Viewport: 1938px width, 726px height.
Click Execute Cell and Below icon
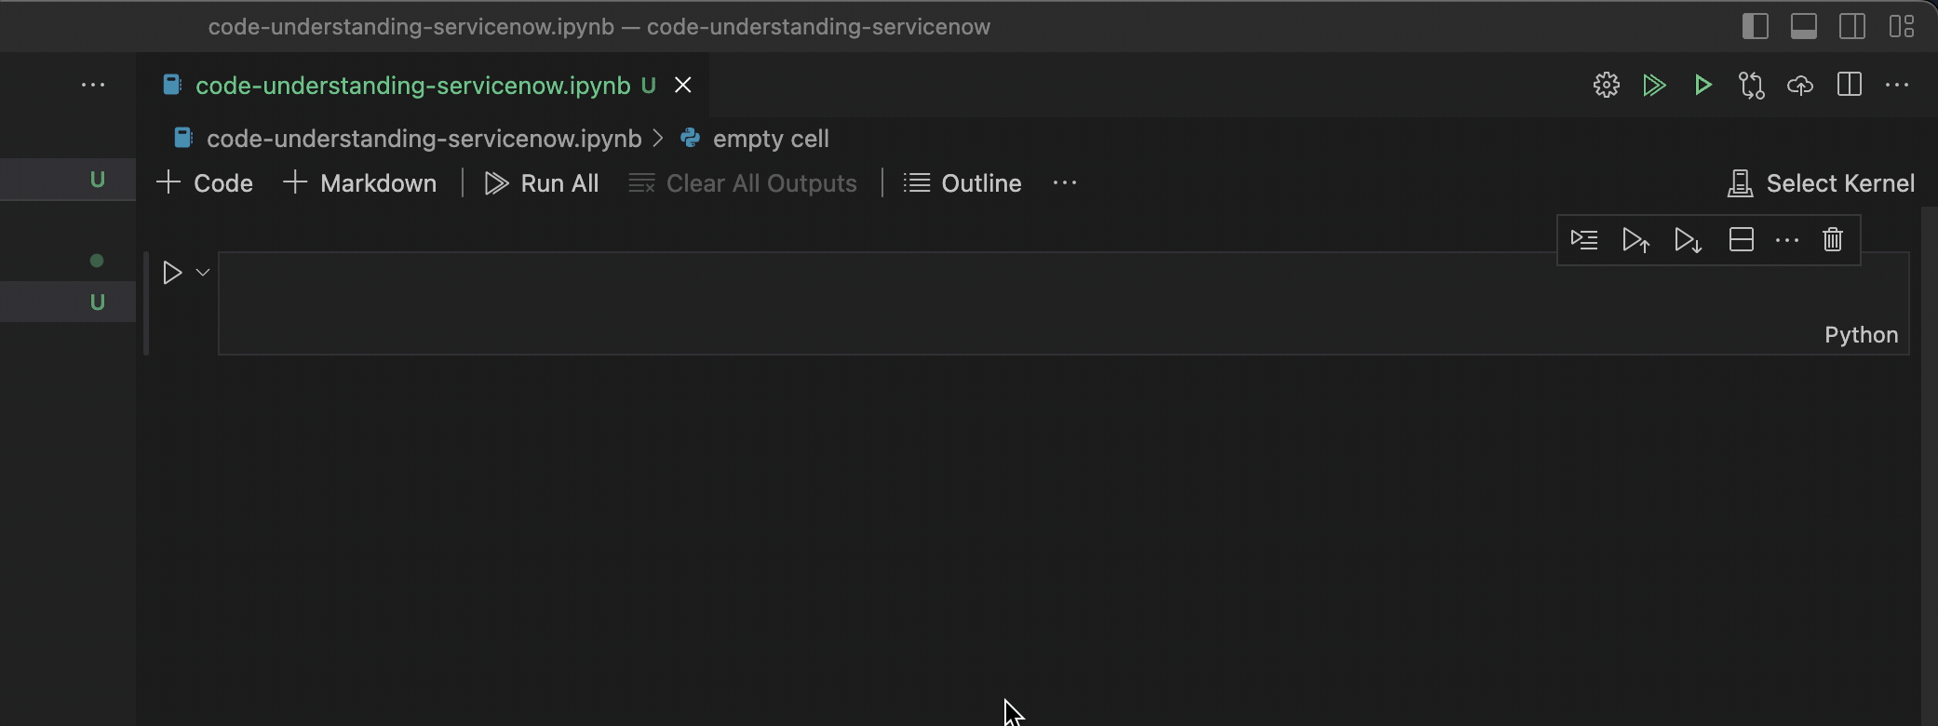pos(1688,240)
